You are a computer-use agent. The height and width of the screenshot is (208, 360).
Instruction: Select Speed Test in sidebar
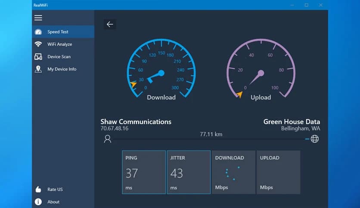click(x=63, y=32)
